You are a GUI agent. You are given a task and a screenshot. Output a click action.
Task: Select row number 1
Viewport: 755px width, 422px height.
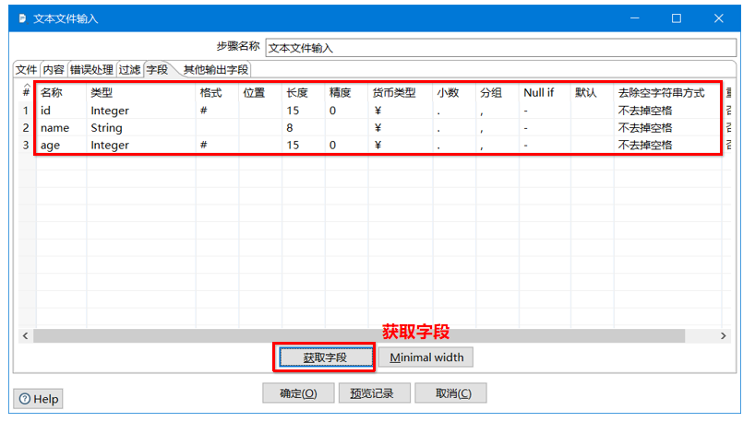pyautogui.click(x=27, y=111)
